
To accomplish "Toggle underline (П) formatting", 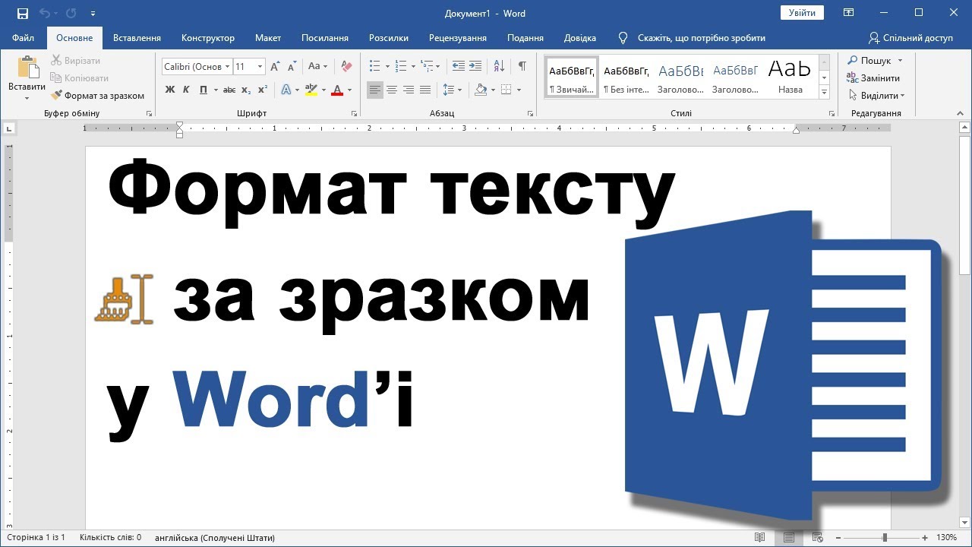I will pos(203,90).
